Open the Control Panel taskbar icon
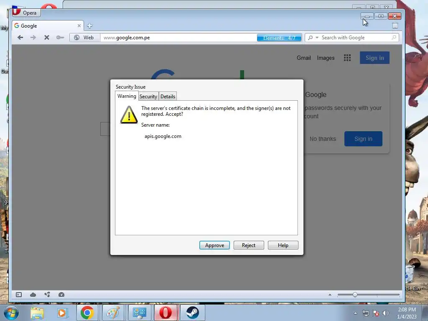The height and width of the screenshot is (321, 428). coord(139,313)
